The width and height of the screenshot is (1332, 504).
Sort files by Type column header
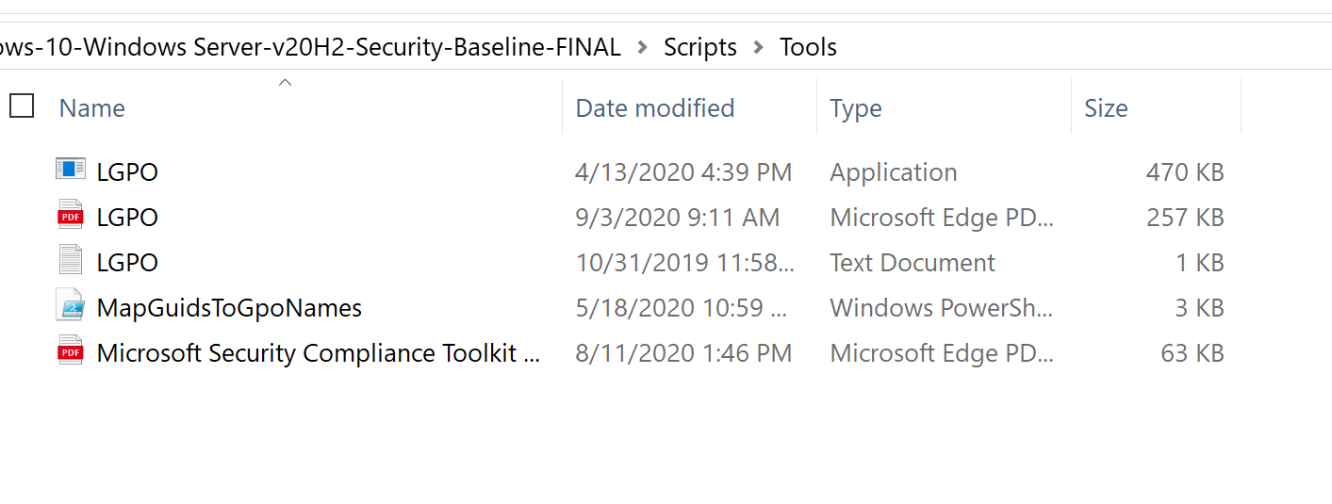pos(856,107)
